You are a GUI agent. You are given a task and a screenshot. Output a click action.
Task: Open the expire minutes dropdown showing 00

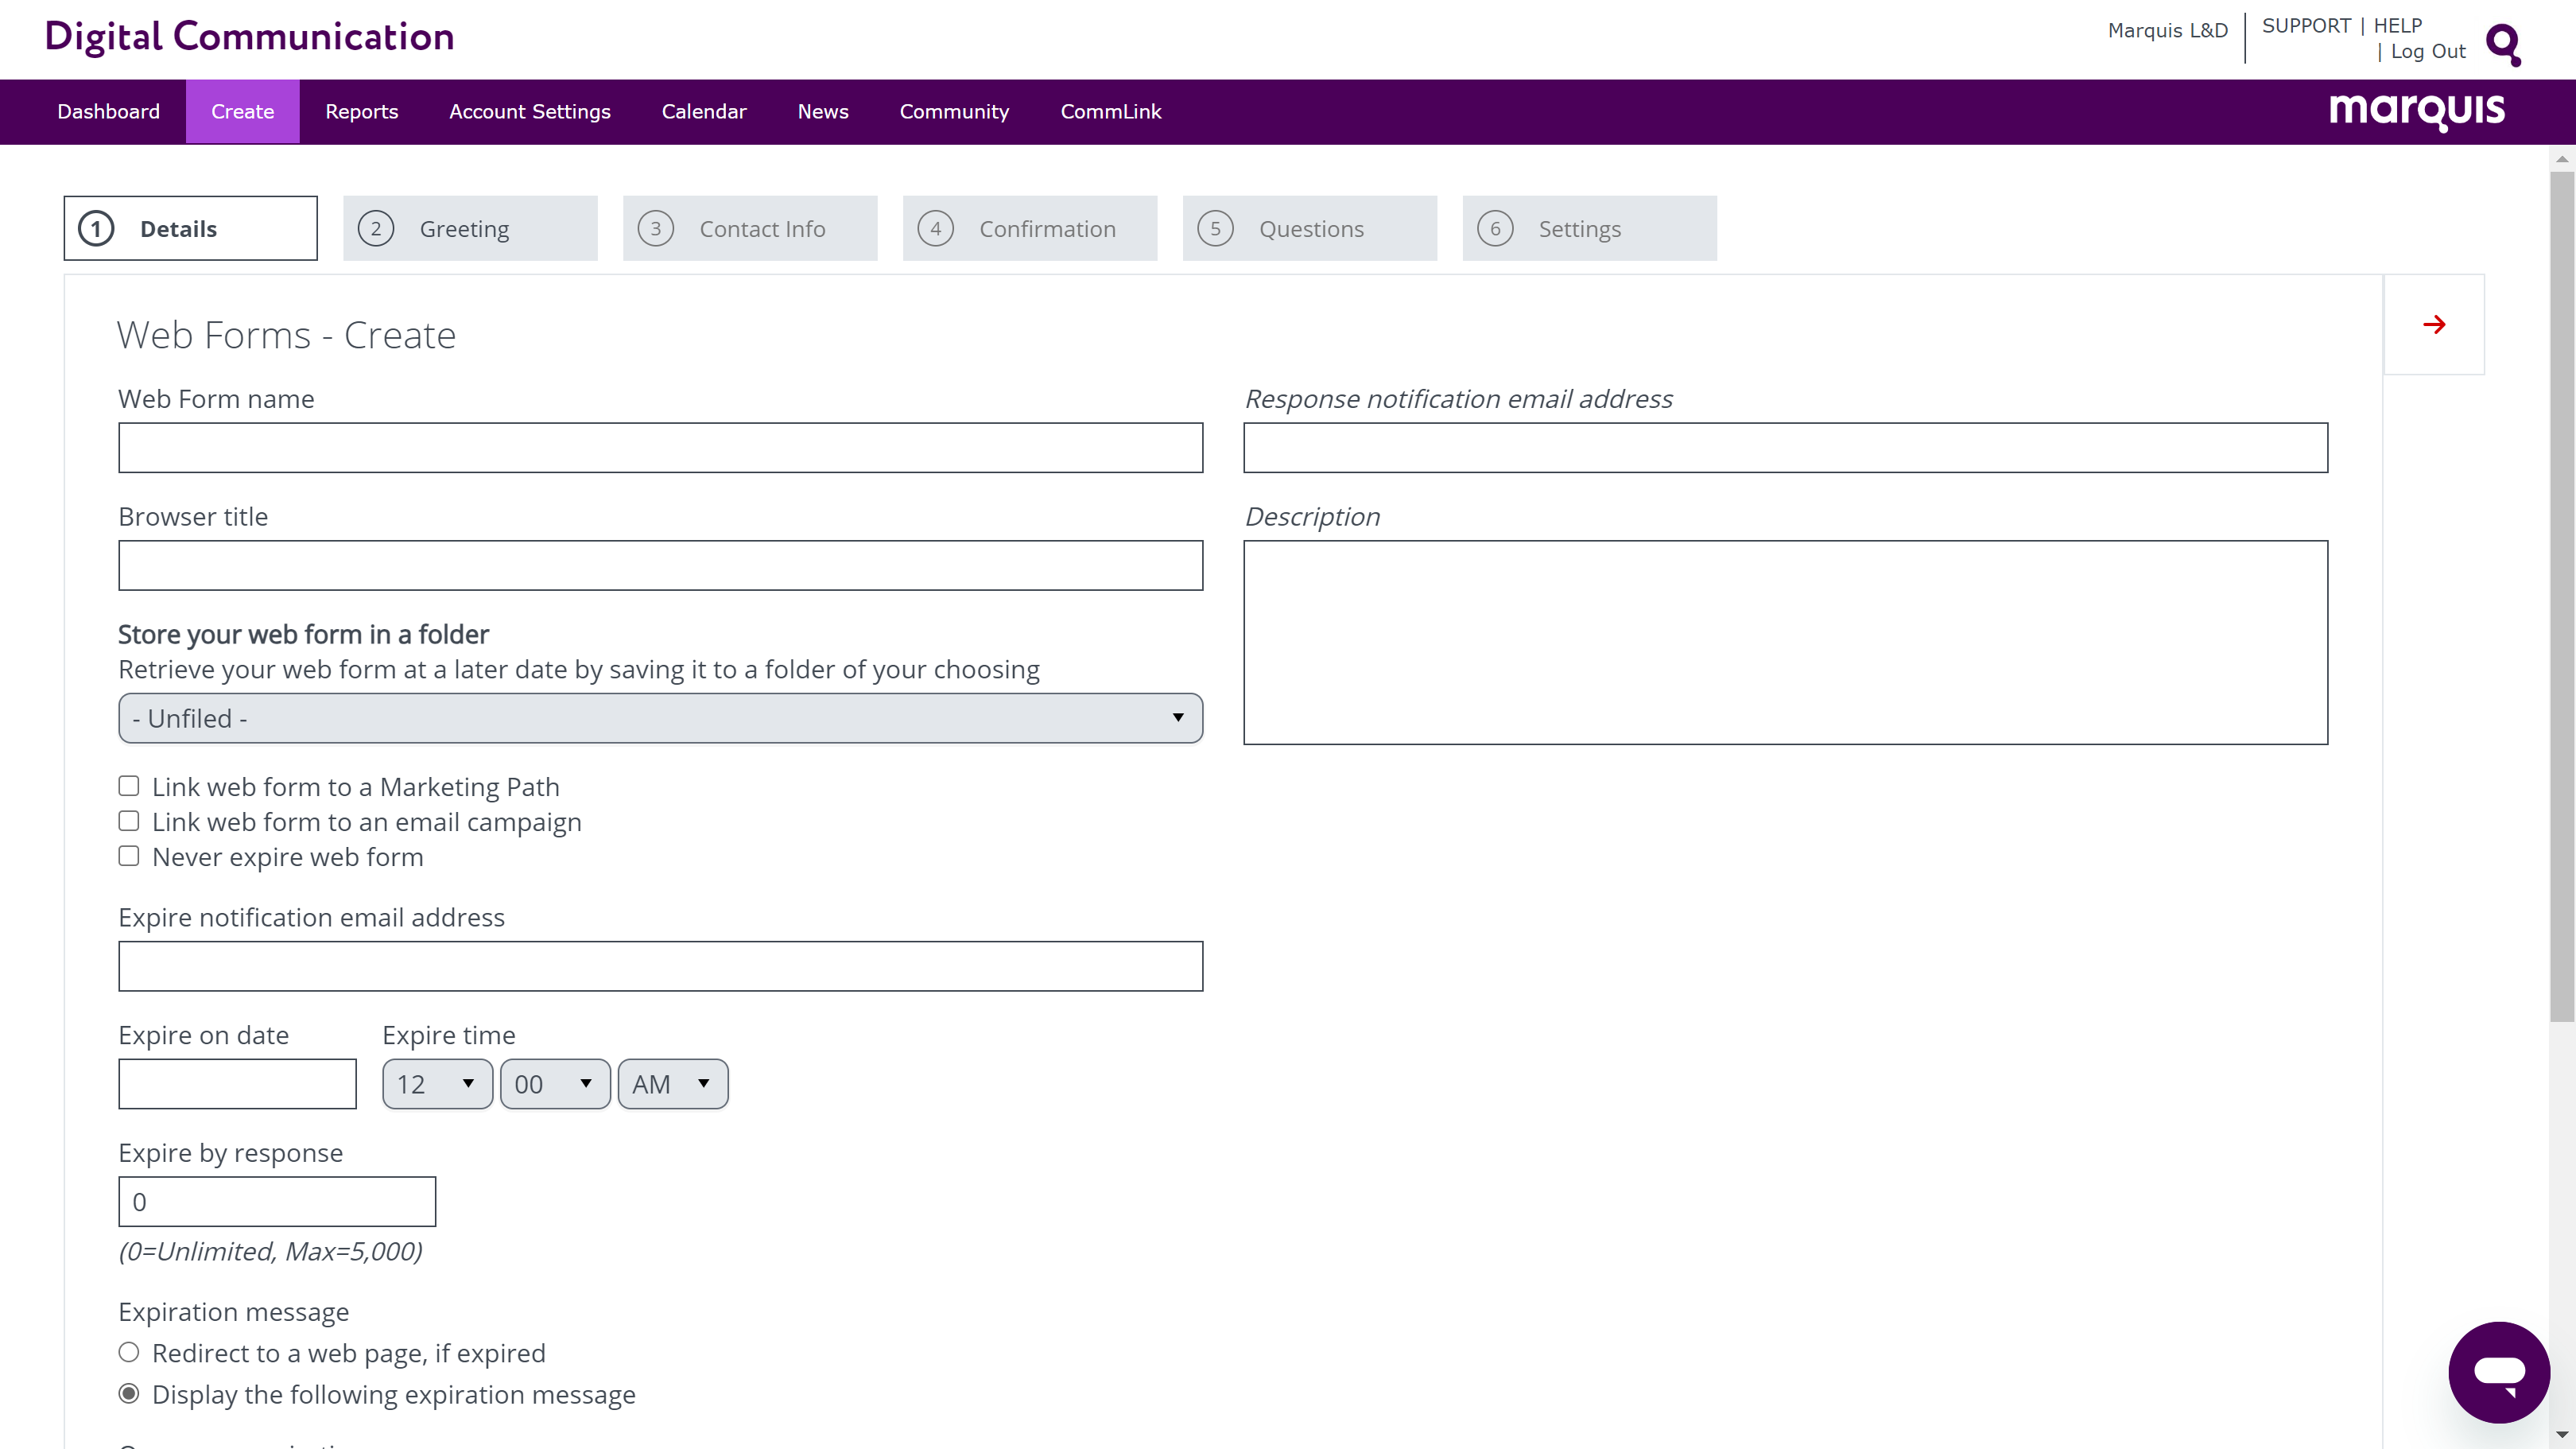tap(555, 1084)
